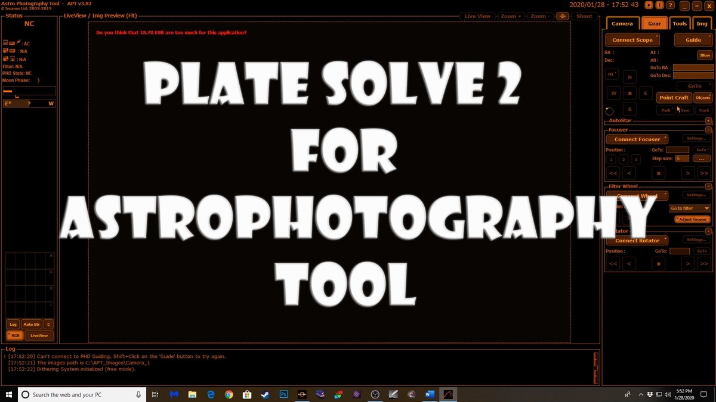Click the GoTo Dec input field
Image resolution: width=716 pixels, height=402 pixels.
[693, 76]
